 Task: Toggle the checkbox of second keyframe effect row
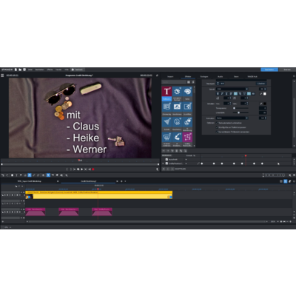[x=166, y=164]
